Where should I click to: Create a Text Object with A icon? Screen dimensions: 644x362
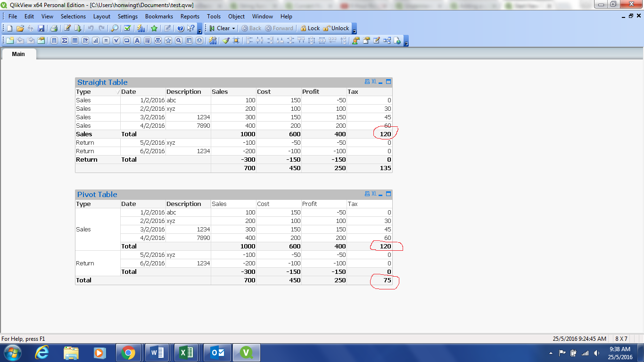coord(137,41)
